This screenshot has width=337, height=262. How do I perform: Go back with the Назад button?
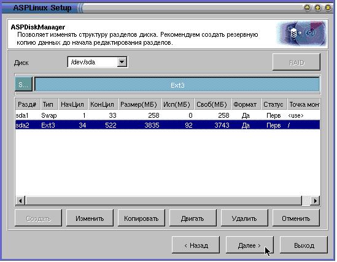[x=196, y=245]
